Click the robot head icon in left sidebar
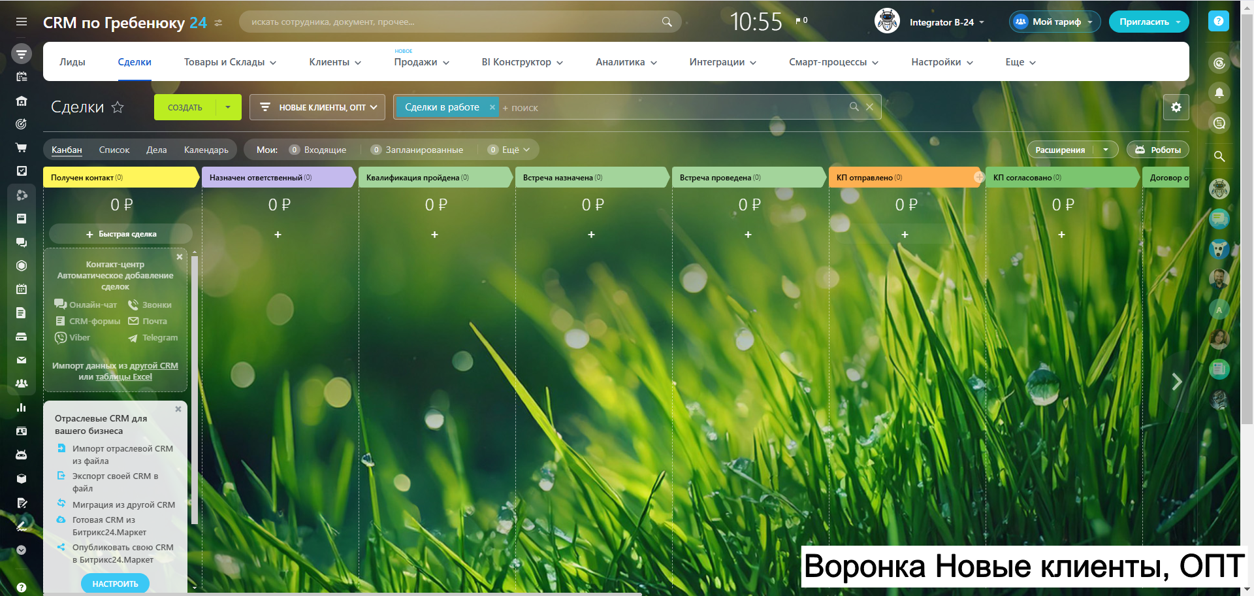Screen dimensions: 1254x596 [22, 454]
